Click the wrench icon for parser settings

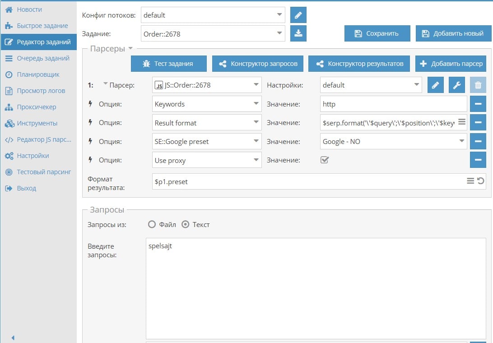tap(456, 85)
